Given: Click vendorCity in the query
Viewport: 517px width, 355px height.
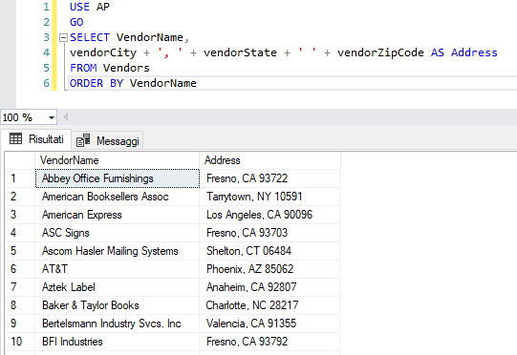Looking at the screenshot, I should [103, 52].
